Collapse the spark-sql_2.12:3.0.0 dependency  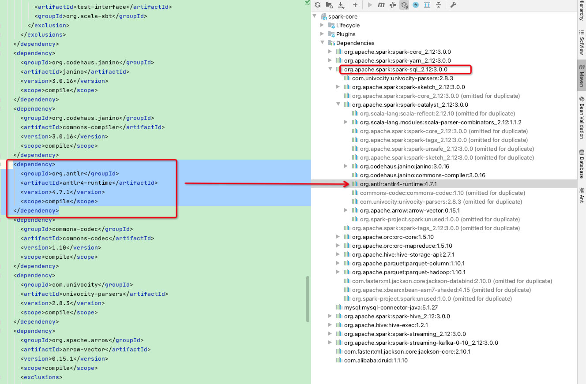(x=331, y=69)
